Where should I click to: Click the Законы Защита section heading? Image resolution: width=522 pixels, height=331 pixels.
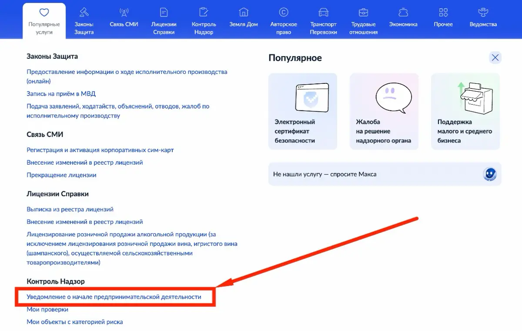click(x=52, y=56)
